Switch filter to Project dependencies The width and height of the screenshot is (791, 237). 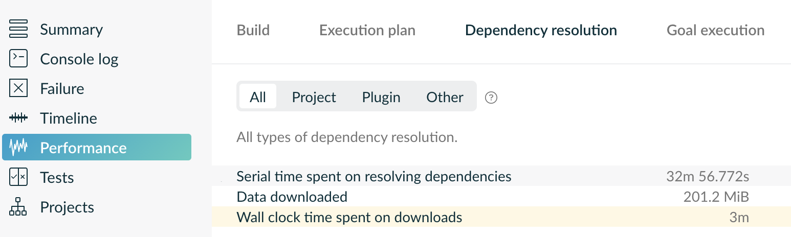click(x=314, y=97)
